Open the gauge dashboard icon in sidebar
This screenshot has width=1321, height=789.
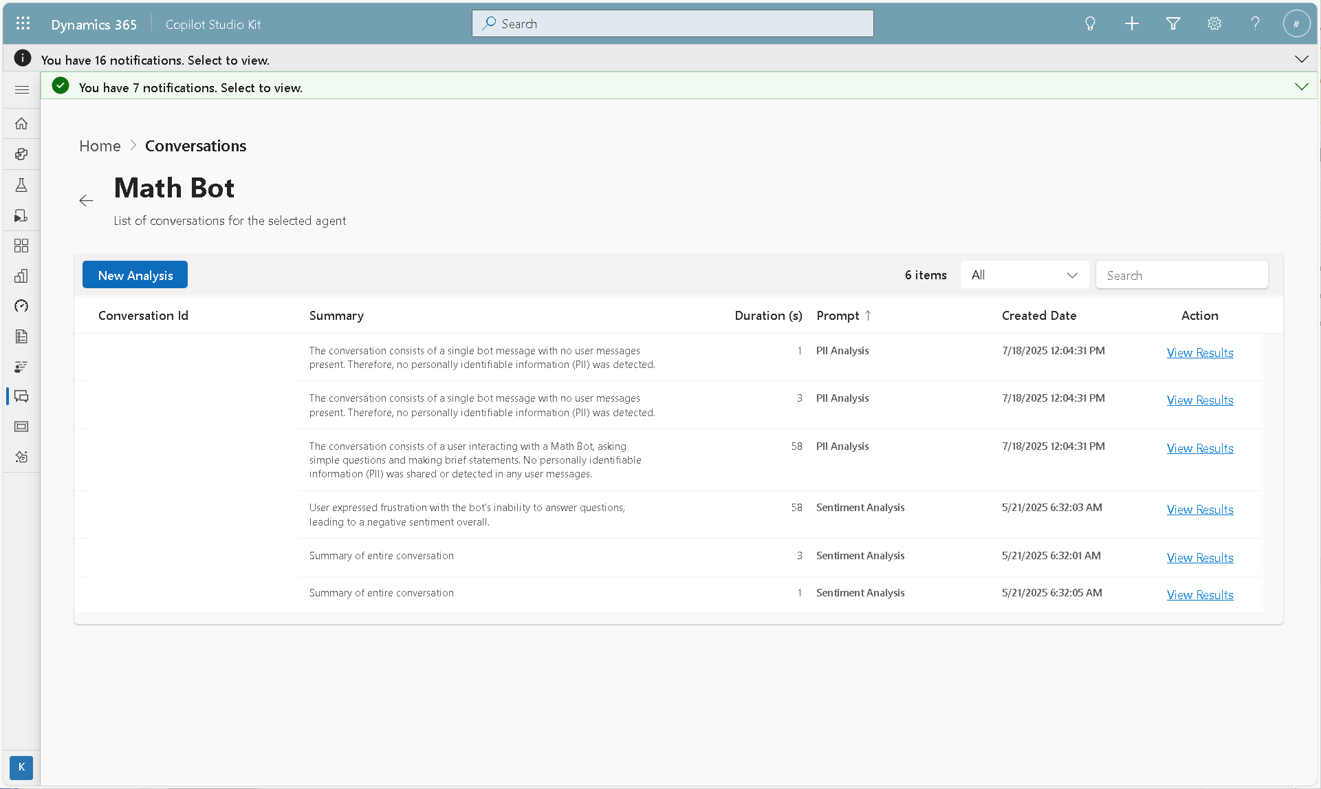tap(21, 306)
